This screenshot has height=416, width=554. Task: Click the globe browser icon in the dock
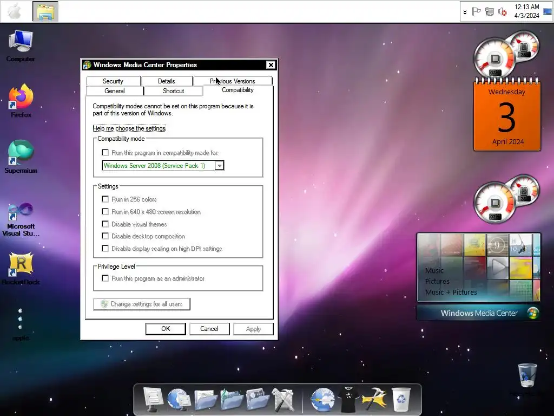pos(322,400)
